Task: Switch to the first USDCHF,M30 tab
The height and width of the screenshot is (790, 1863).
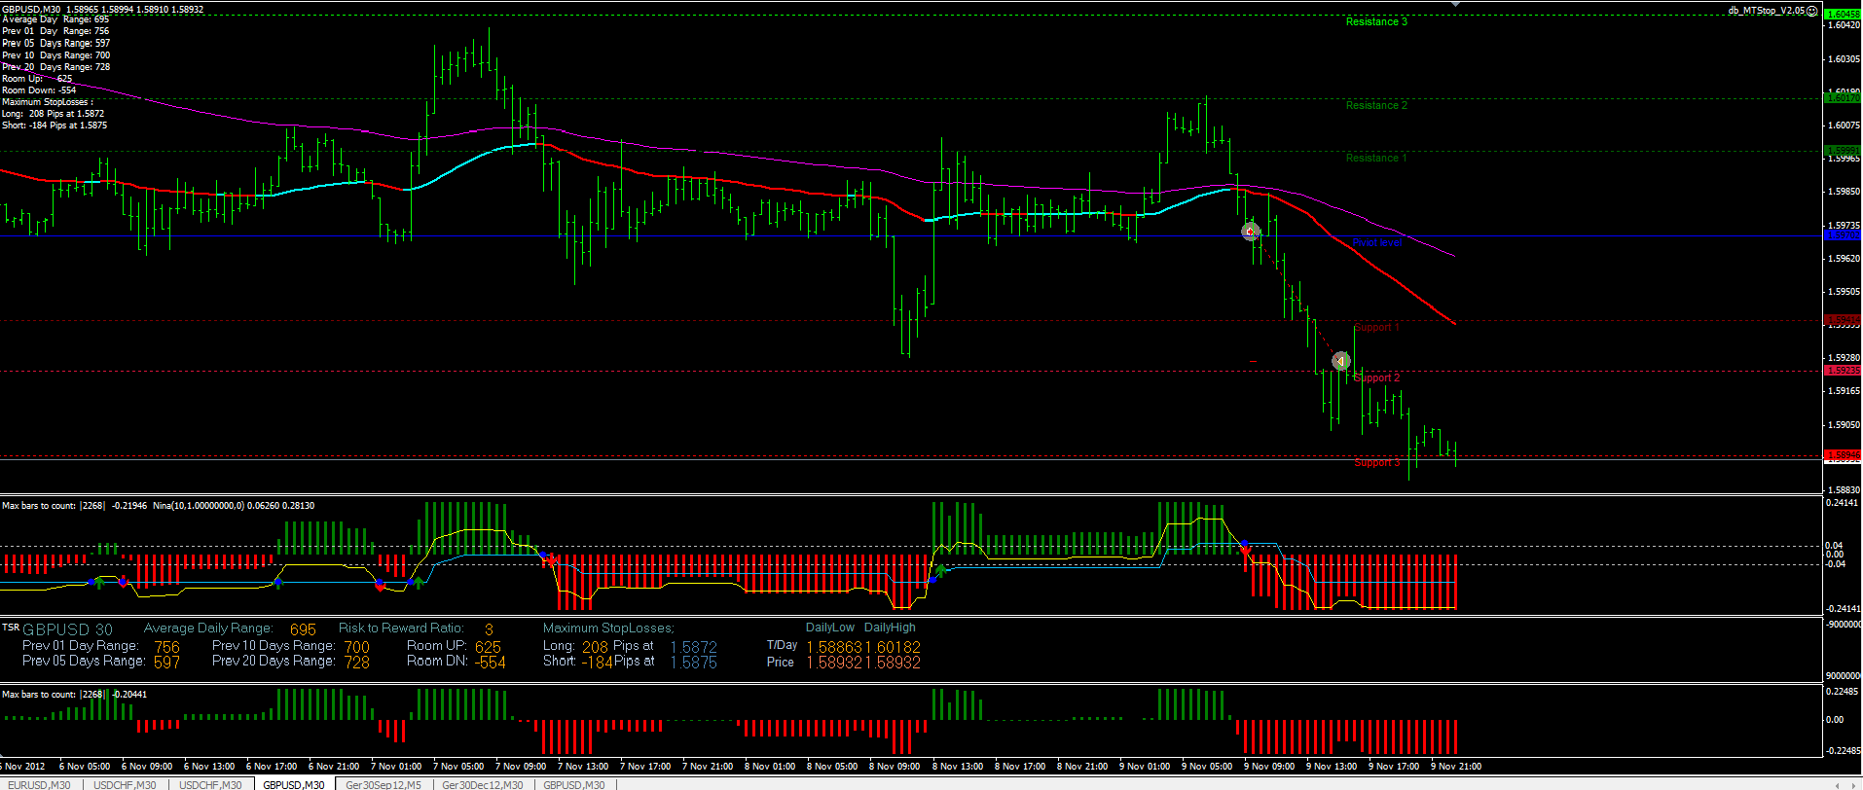Action: click(125, 784)
